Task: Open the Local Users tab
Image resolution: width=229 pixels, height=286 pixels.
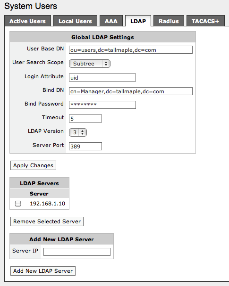Action: point(75,21)
